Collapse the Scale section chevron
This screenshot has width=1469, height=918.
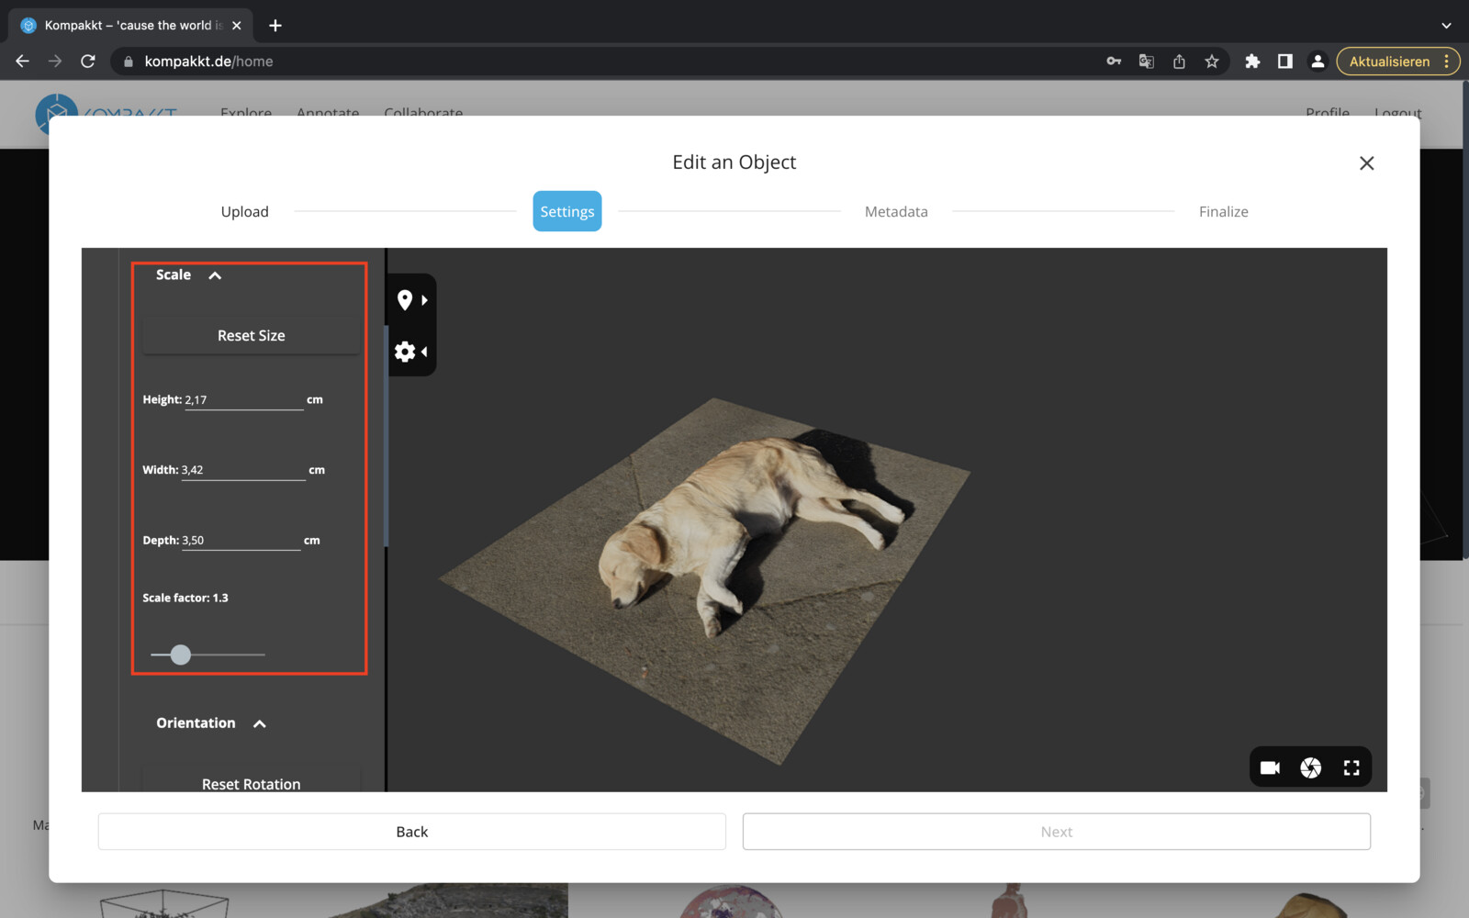(x=215, y=275)
